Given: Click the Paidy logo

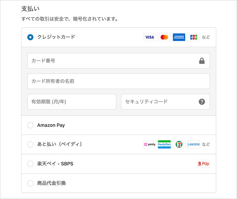Looking at the screenshot, I should [x=149, y=145].
